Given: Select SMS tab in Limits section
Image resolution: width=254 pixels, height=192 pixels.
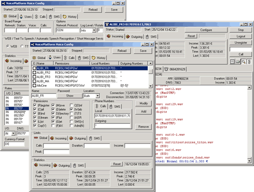Looking at the screenshot, I should click(95, 138).
